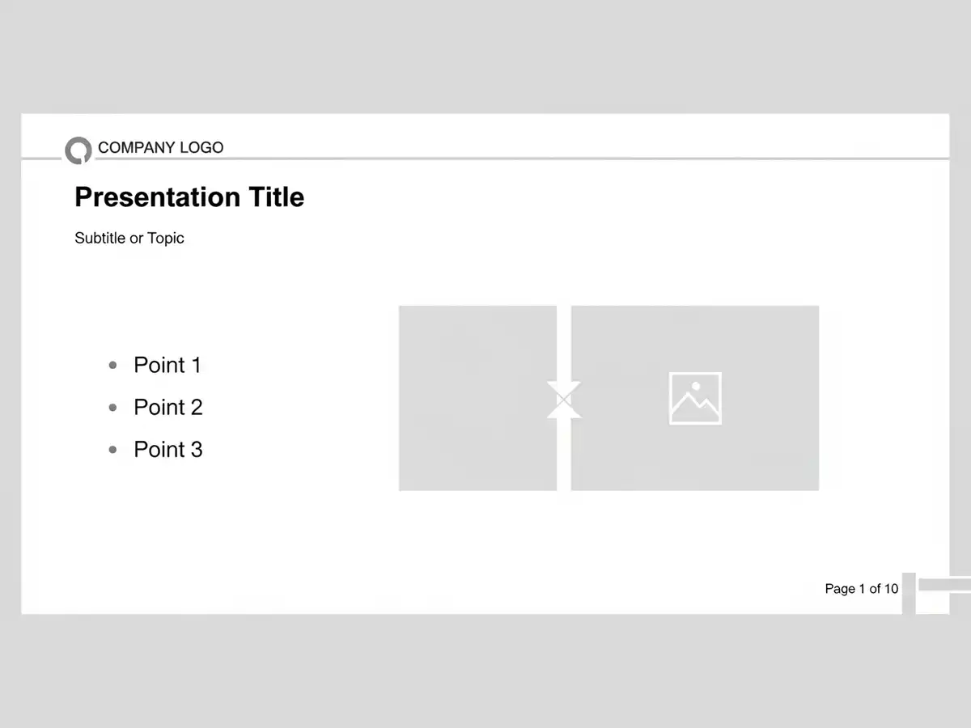
Task: Click the "Page 1 of 10" indicator
Action: point(861,589)
